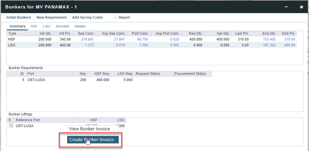Close the Bunkers for MV PANAMAX dialog
This screenshot has width=309, height=151.
[x=301, y=7]
